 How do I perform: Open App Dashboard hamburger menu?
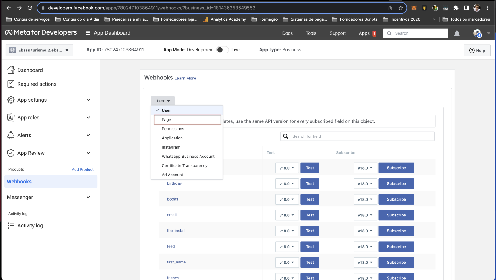point(88,33)
